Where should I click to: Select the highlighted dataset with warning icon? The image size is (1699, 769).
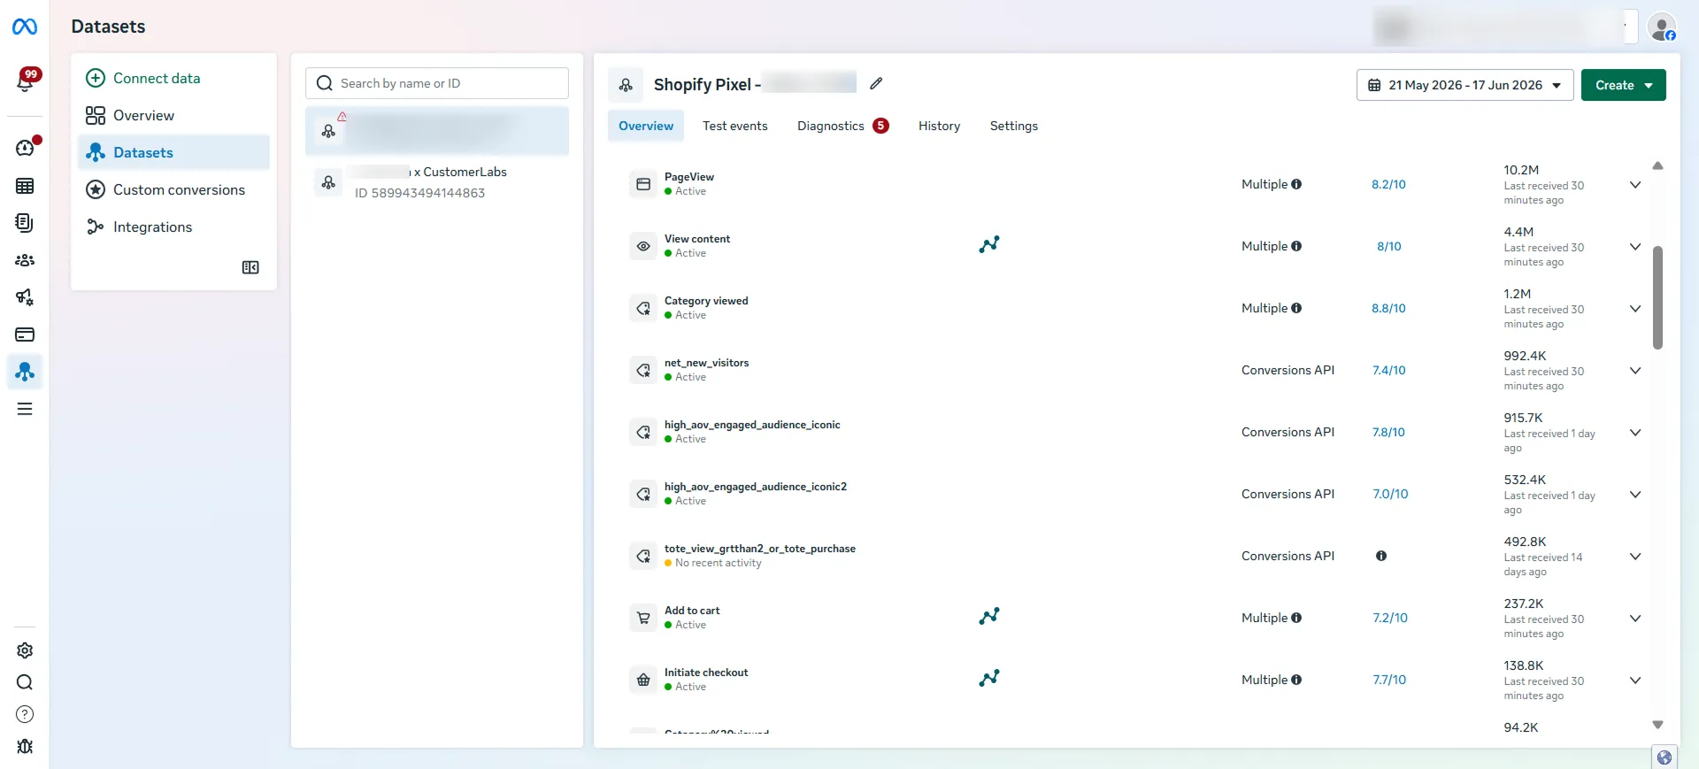(x=437, y=131)
